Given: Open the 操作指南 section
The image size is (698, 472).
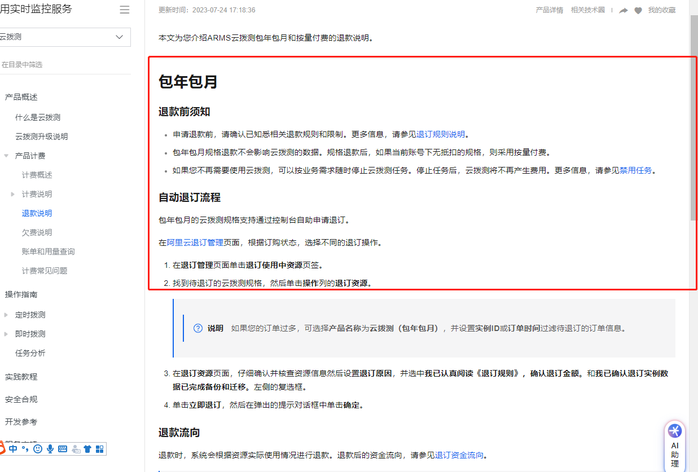Looking at the screenshot, I should click(21, 294).
